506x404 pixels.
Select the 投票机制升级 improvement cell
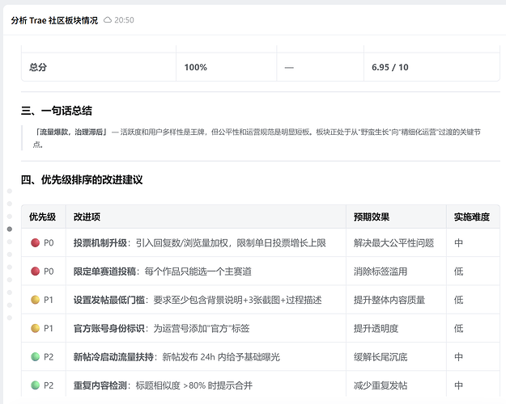(x=206, y=242)
